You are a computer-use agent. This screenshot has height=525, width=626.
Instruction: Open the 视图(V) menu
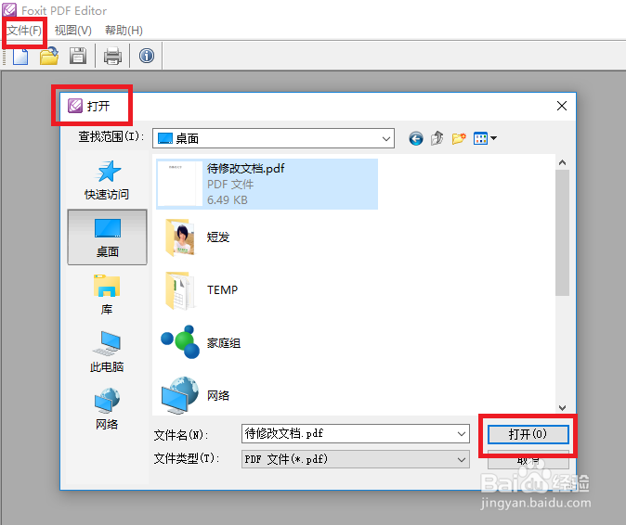point(73,31)
